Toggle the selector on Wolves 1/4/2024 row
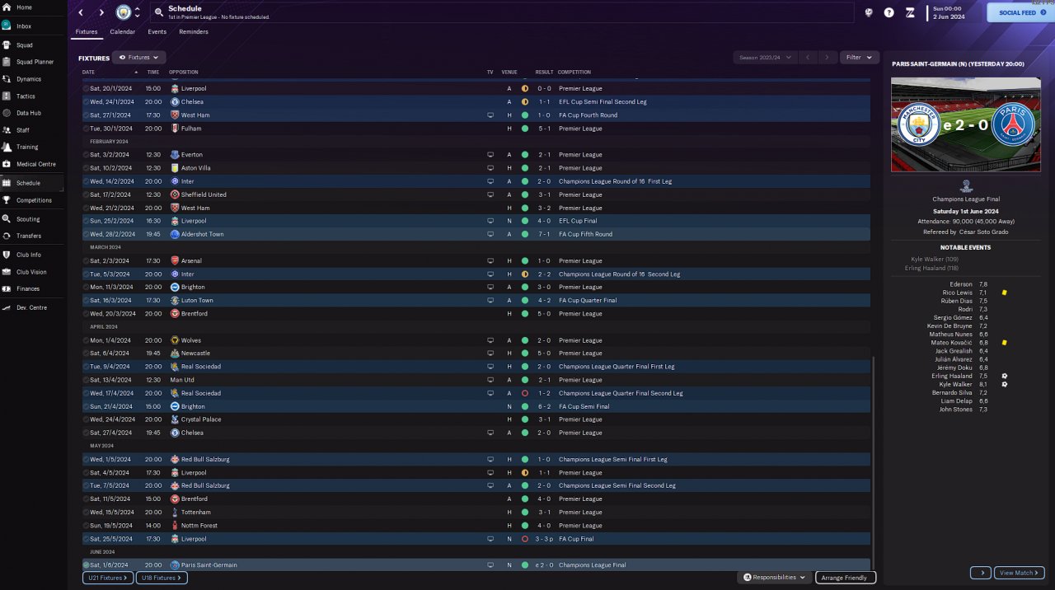The image size is (1055, 590). coord(86,340)
